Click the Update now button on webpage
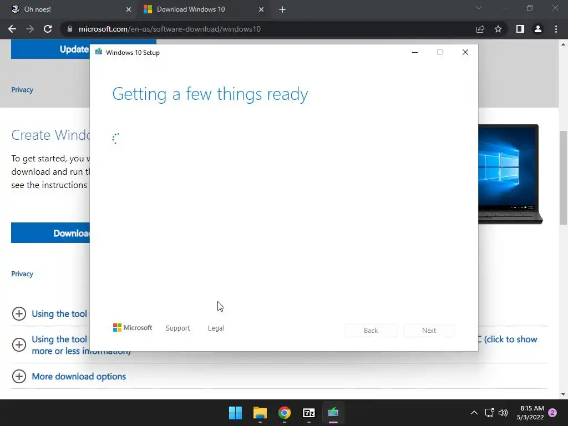This screenshot has height=426, width=568. pyautogui.click(x=50, y=49)
